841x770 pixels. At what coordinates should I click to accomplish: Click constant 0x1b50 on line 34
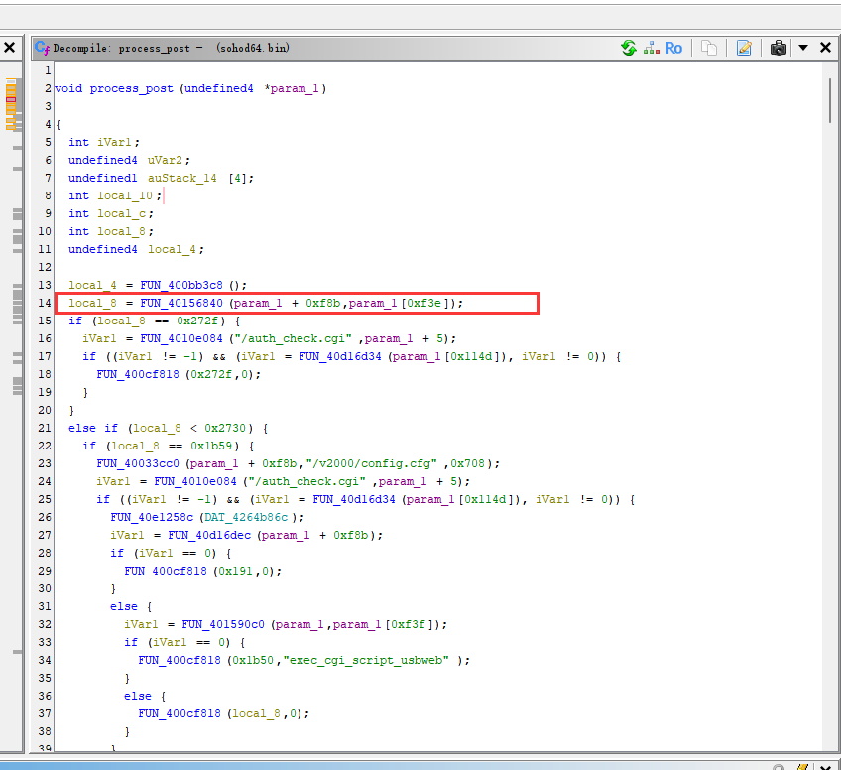[x=253, y=660]
